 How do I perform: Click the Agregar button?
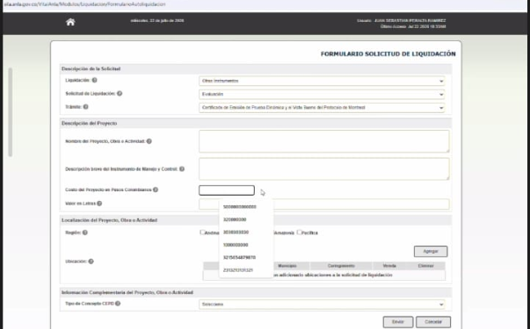(x=431, y=252)
